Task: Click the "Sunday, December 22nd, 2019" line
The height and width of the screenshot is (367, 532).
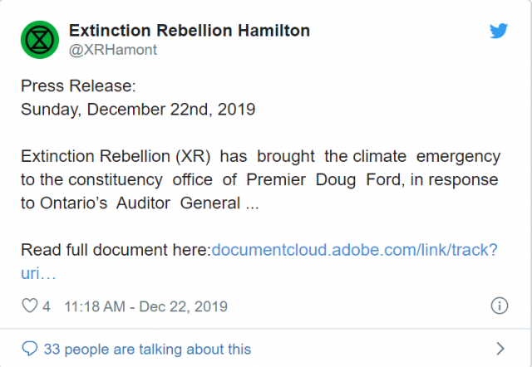Action: 138,110
